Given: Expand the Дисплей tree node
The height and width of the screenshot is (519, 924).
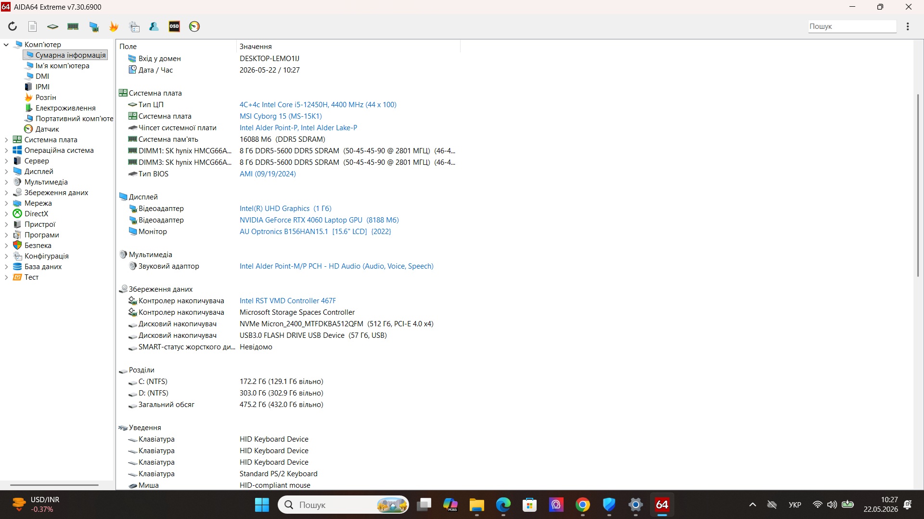Looking at the screenshot, I should (x=6, y=172).
